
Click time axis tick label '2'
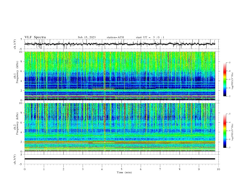[63, 169]
